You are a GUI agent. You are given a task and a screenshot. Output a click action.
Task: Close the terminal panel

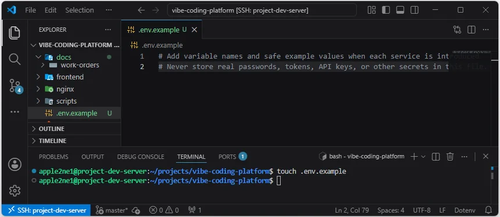(x=485, y=156)
